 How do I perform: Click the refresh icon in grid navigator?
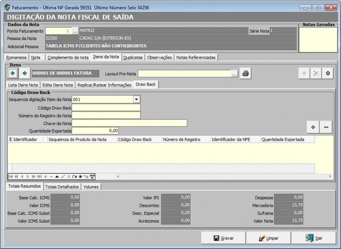(74, 177)
